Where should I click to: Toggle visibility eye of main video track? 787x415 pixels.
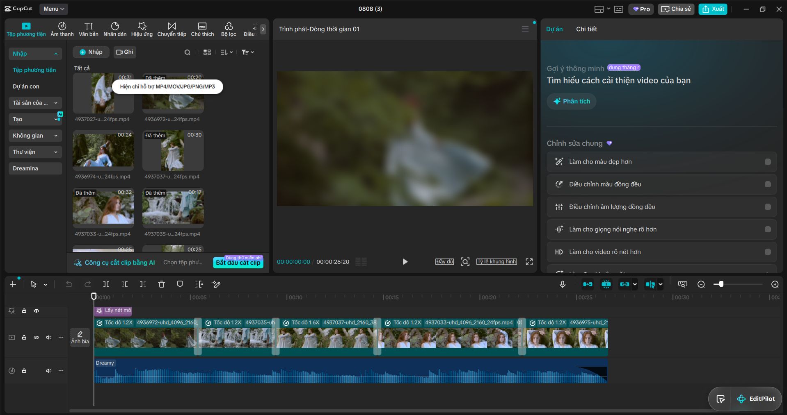point(37,338)
